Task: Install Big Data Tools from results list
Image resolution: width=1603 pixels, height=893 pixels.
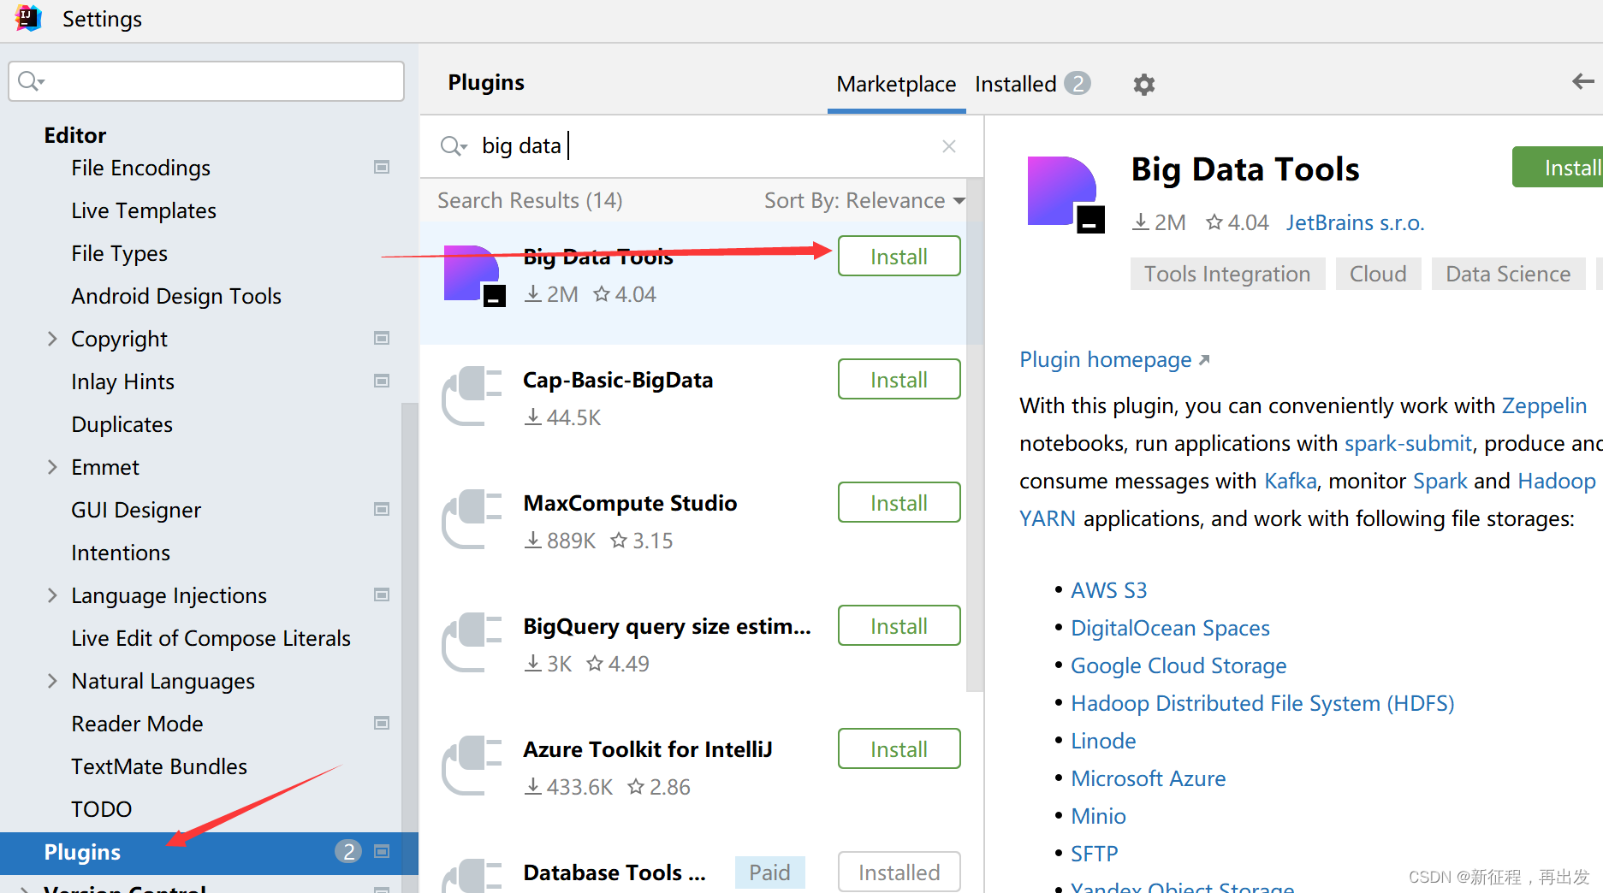Action: point(899,256)
